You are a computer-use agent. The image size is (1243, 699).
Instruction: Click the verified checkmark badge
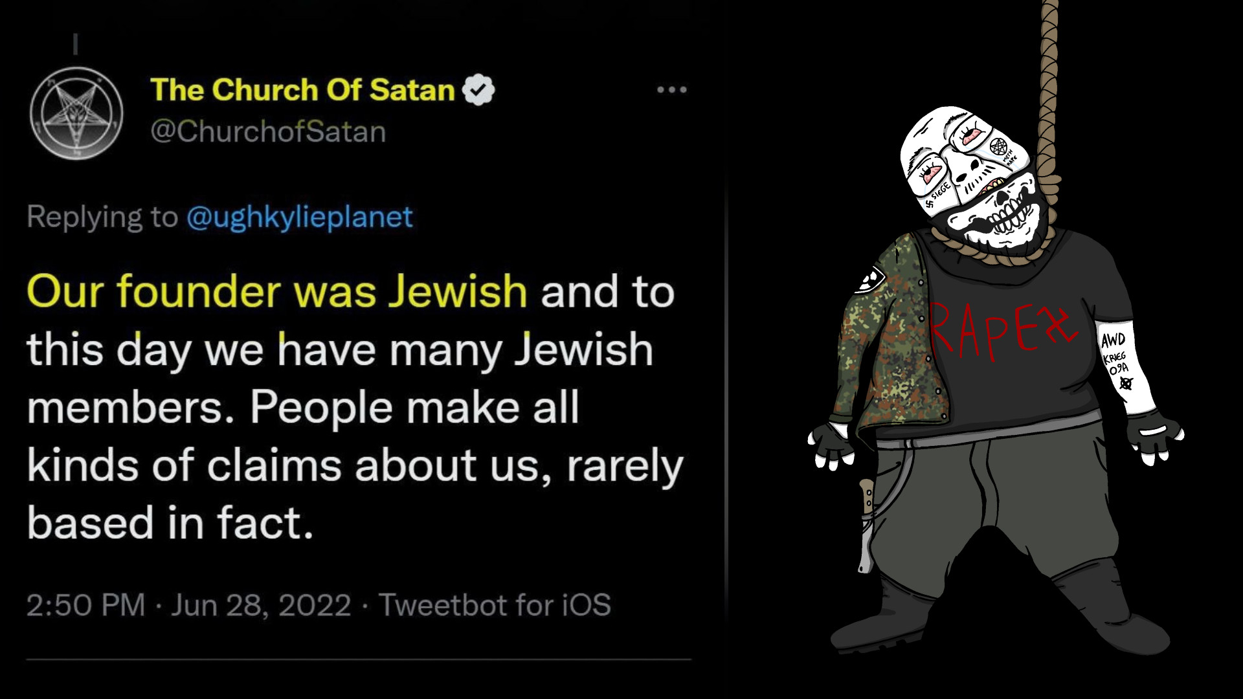(478, 90)
